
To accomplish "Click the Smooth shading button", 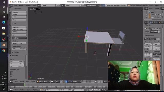I will [x=15, y=43].
